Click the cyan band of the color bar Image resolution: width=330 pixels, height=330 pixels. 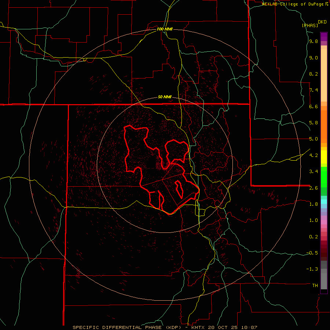point(324,201)
